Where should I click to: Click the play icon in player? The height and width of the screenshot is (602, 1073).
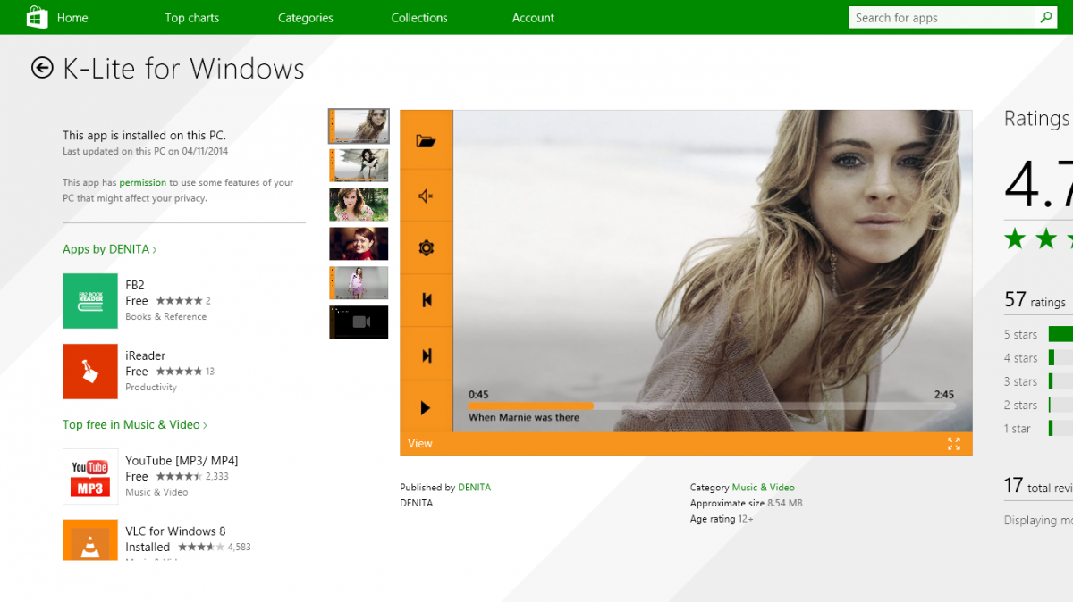coord(426,408)
